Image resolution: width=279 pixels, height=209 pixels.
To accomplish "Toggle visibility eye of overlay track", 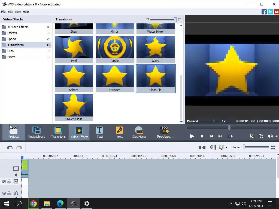I will click(4, 193).
